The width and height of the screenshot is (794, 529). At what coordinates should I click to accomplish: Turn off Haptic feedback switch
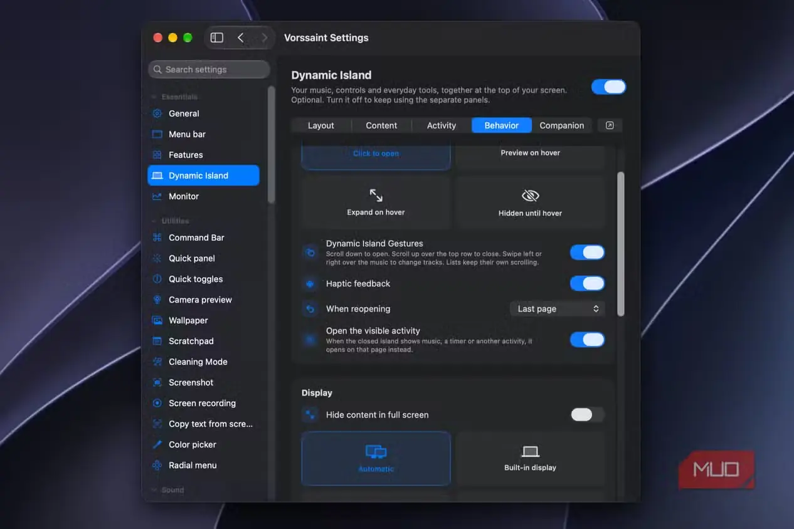click(x=587, y=283)
